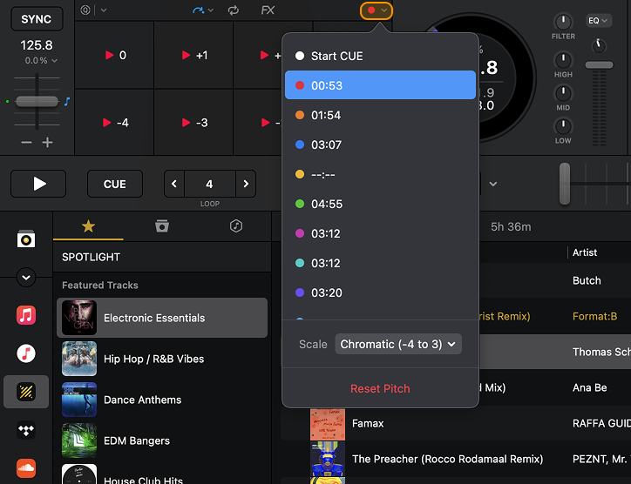Double loop length with right arrow
The image size is (631, 484).
(246, 184)
